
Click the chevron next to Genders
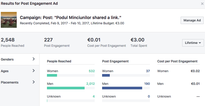coord(34,59)
